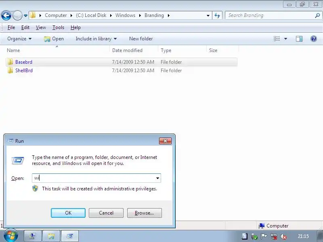Open Explorer help question mark icon

coord(314,39)
